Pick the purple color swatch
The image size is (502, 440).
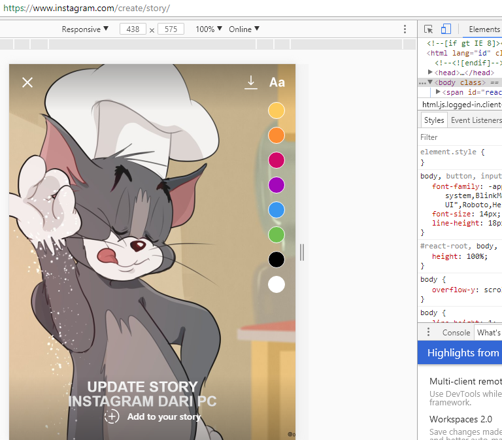click(276, 185)
